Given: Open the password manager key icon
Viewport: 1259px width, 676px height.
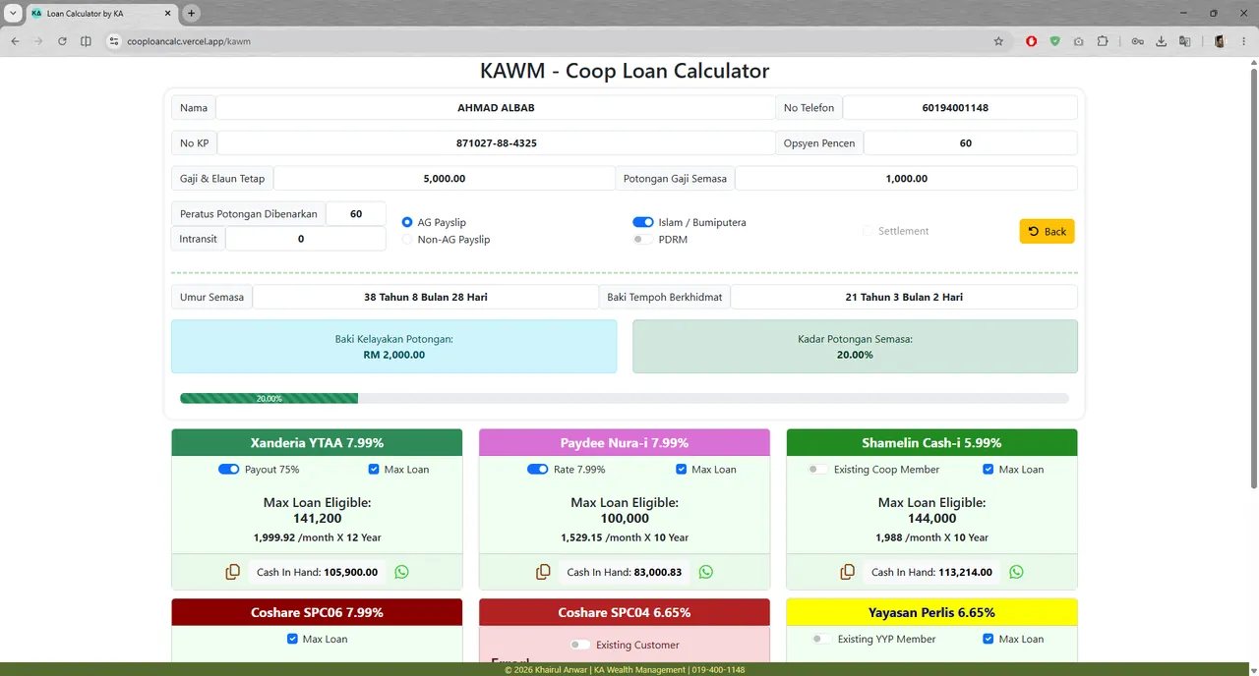Looking at the screenshot, I should tap(1138, 41).
